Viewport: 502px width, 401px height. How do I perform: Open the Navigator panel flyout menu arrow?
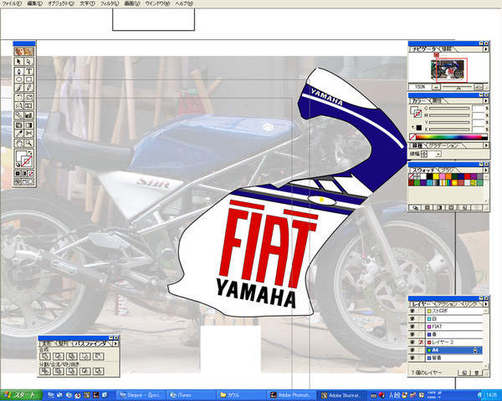486,49
